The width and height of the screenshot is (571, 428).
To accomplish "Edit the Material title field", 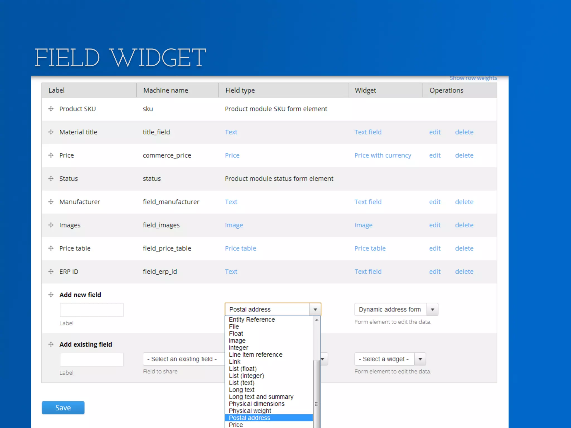I will (x=435, y=132).
